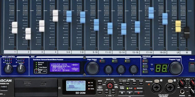The height and width of the screenshot is (97, 195).
Task: Click the red-dot Record transport button
Action: (139, 93)
